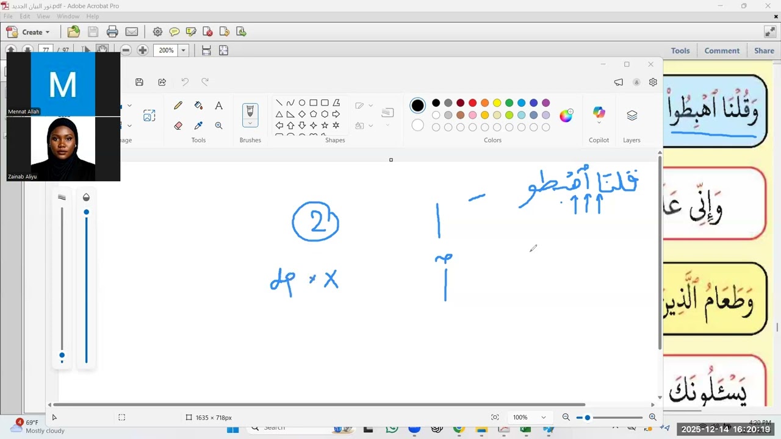This screenshot has width=781, height=439.
Task: Click the Paint Share icon
Action: click(162, 82)
